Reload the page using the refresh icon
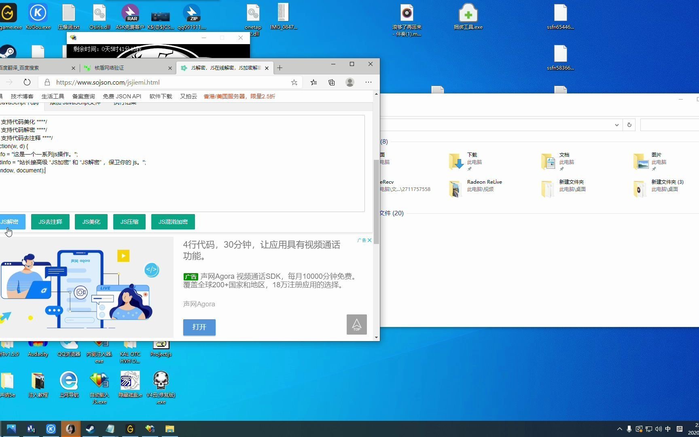 pos(27,82)
